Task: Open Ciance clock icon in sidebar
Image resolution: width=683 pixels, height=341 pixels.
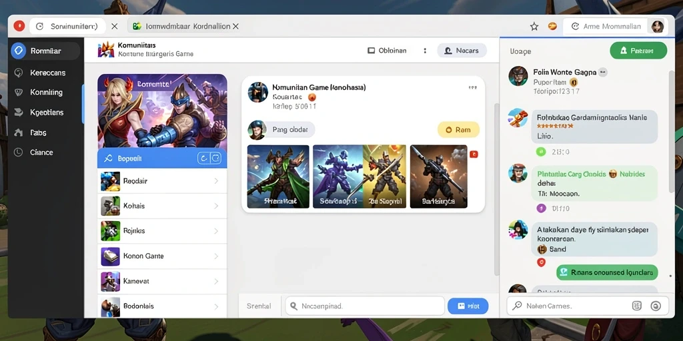Action: point(18,153)
